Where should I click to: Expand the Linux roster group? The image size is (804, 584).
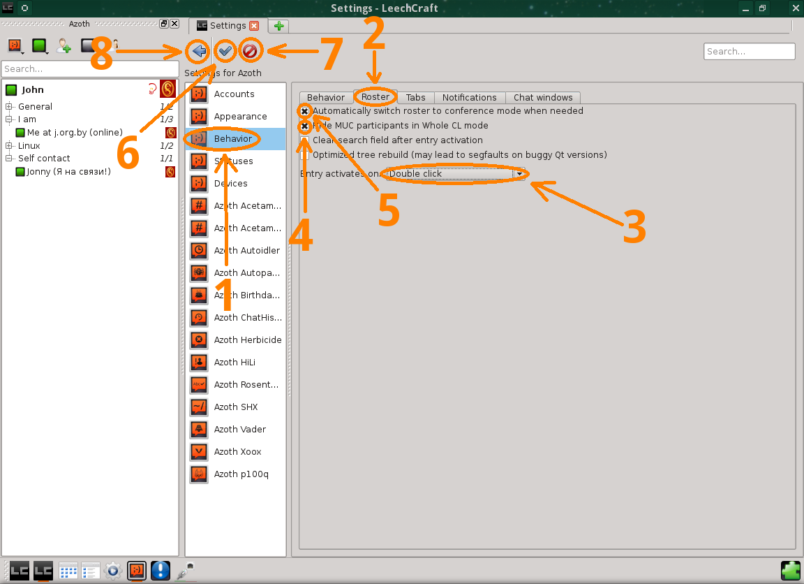[x=8, y=146]
